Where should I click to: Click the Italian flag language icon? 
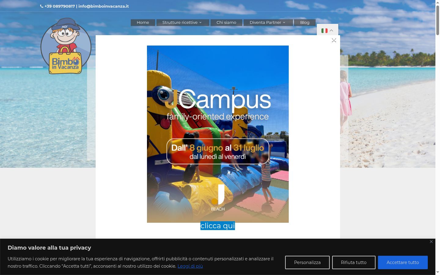click(x=324, y=31)
